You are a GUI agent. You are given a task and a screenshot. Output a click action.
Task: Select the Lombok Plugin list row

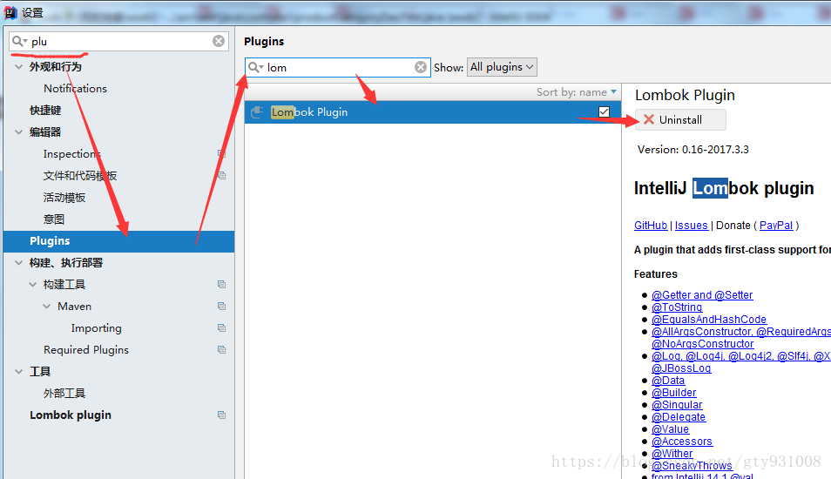point(432,112)
